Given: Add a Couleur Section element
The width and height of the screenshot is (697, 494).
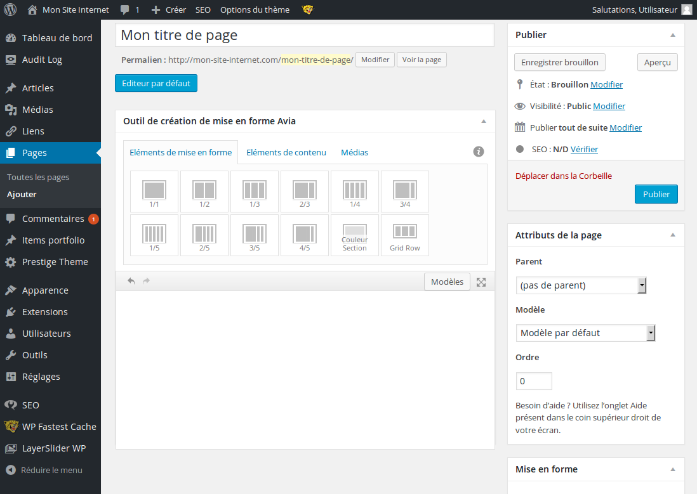Looking at the screenshot, I should (354, 235).
